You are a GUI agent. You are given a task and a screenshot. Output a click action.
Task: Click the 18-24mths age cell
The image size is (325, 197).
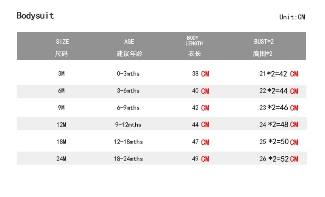[128, 158]
